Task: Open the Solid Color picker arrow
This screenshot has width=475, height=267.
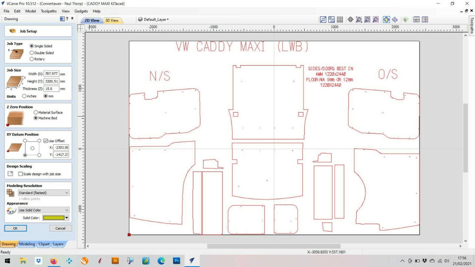Action: tap(67, 218)
